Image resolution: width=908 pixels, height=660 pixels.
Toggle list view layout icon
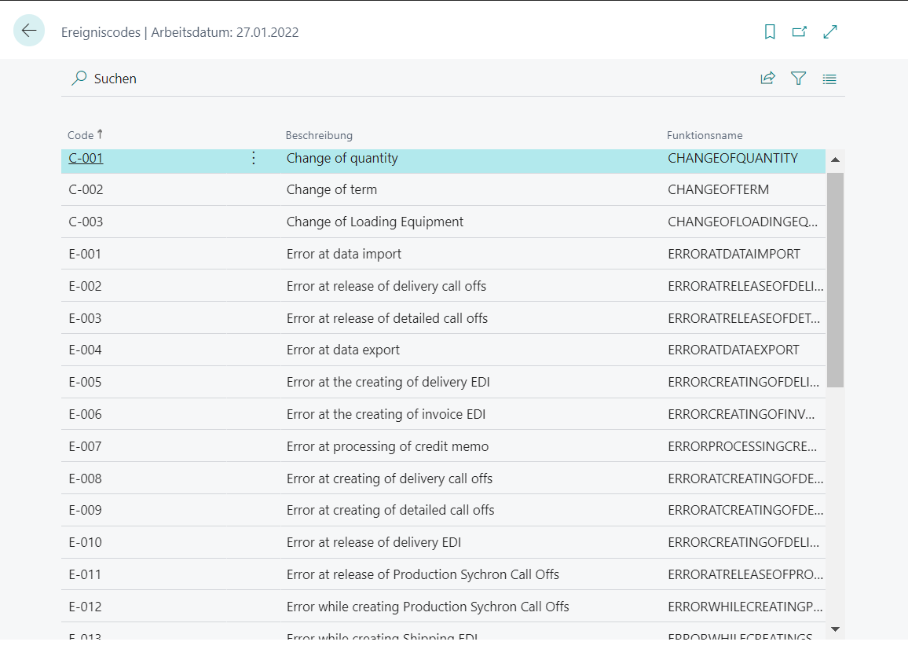click(x=829, y=79)
